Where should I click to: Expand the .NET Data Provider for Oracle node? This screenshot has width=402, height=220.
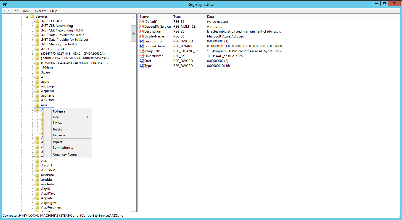tap(33, 35)
